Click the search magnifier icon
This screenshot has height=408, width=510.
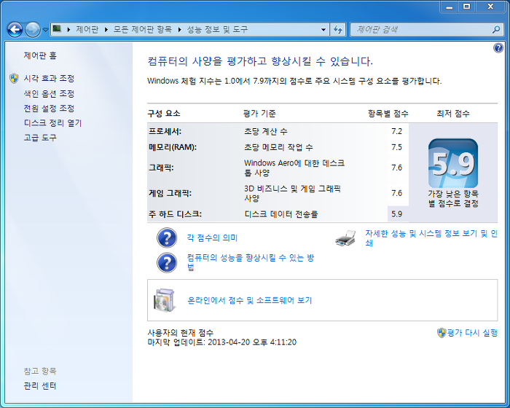pyautogui.click(x=496, y=30)
